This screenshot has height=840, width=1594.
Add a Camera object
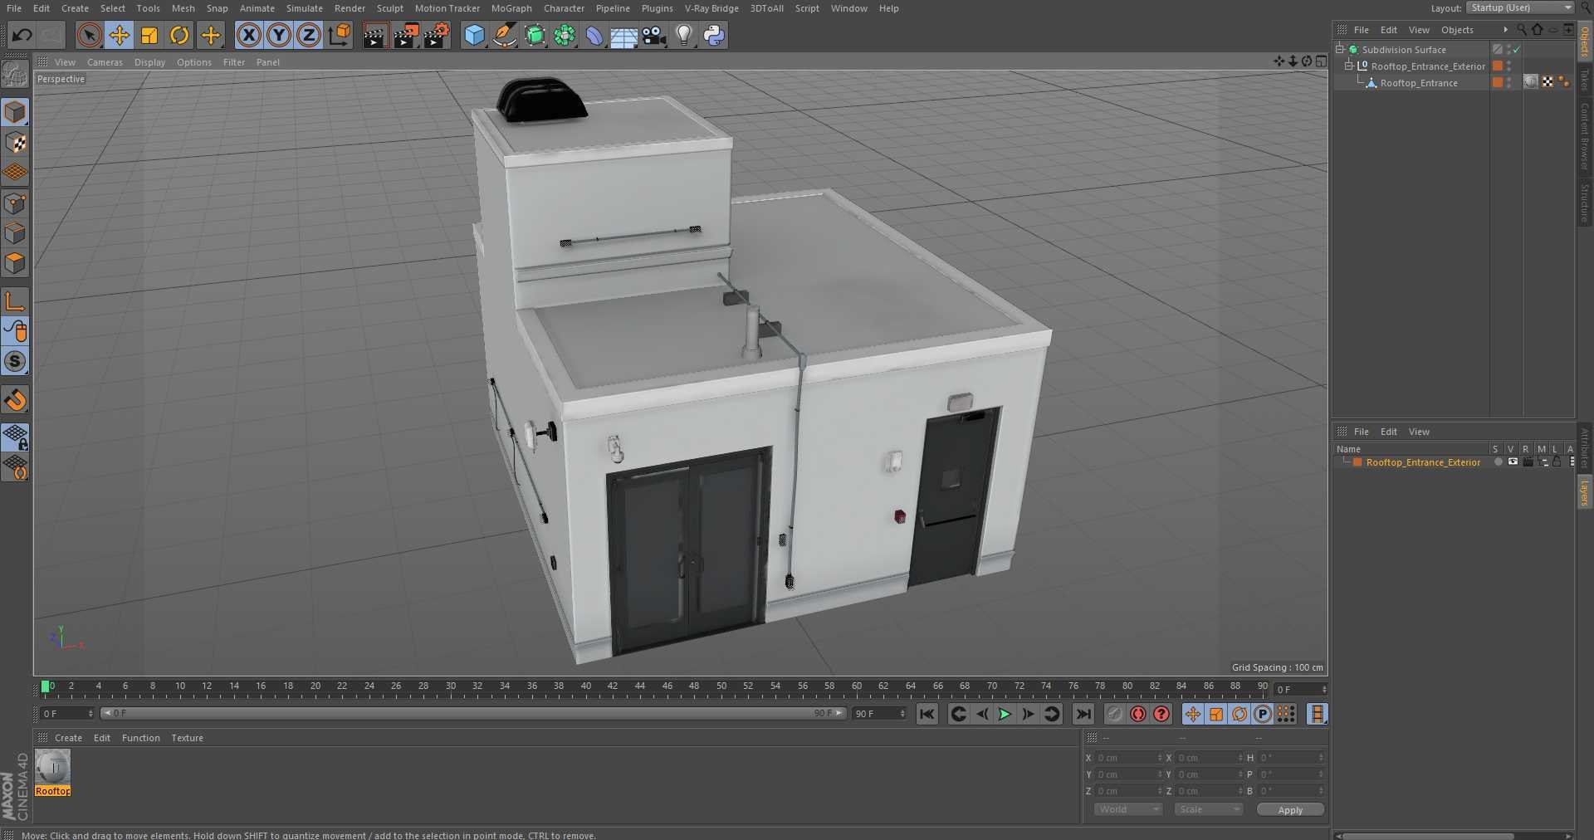[654, 35]
